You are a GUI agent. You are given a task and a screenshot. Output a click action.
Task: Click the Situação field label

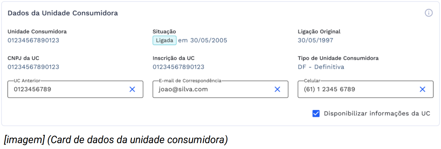164,32
